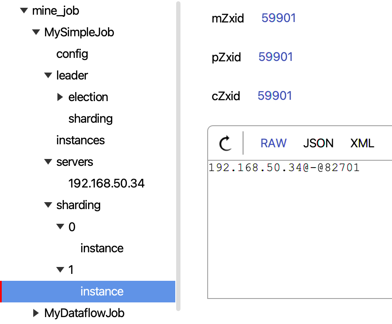Collapse the leader node
392x324 pixels.
(48, 75)
